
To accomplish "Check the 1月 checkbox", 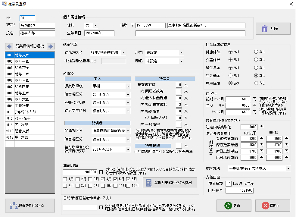I will click(x=65, y=179).
